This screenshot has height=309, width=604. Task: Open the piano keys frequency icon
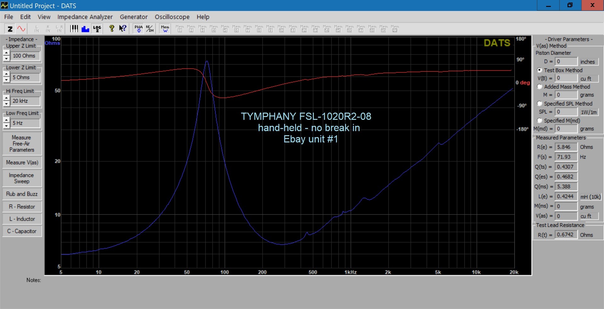click(74, 29)
